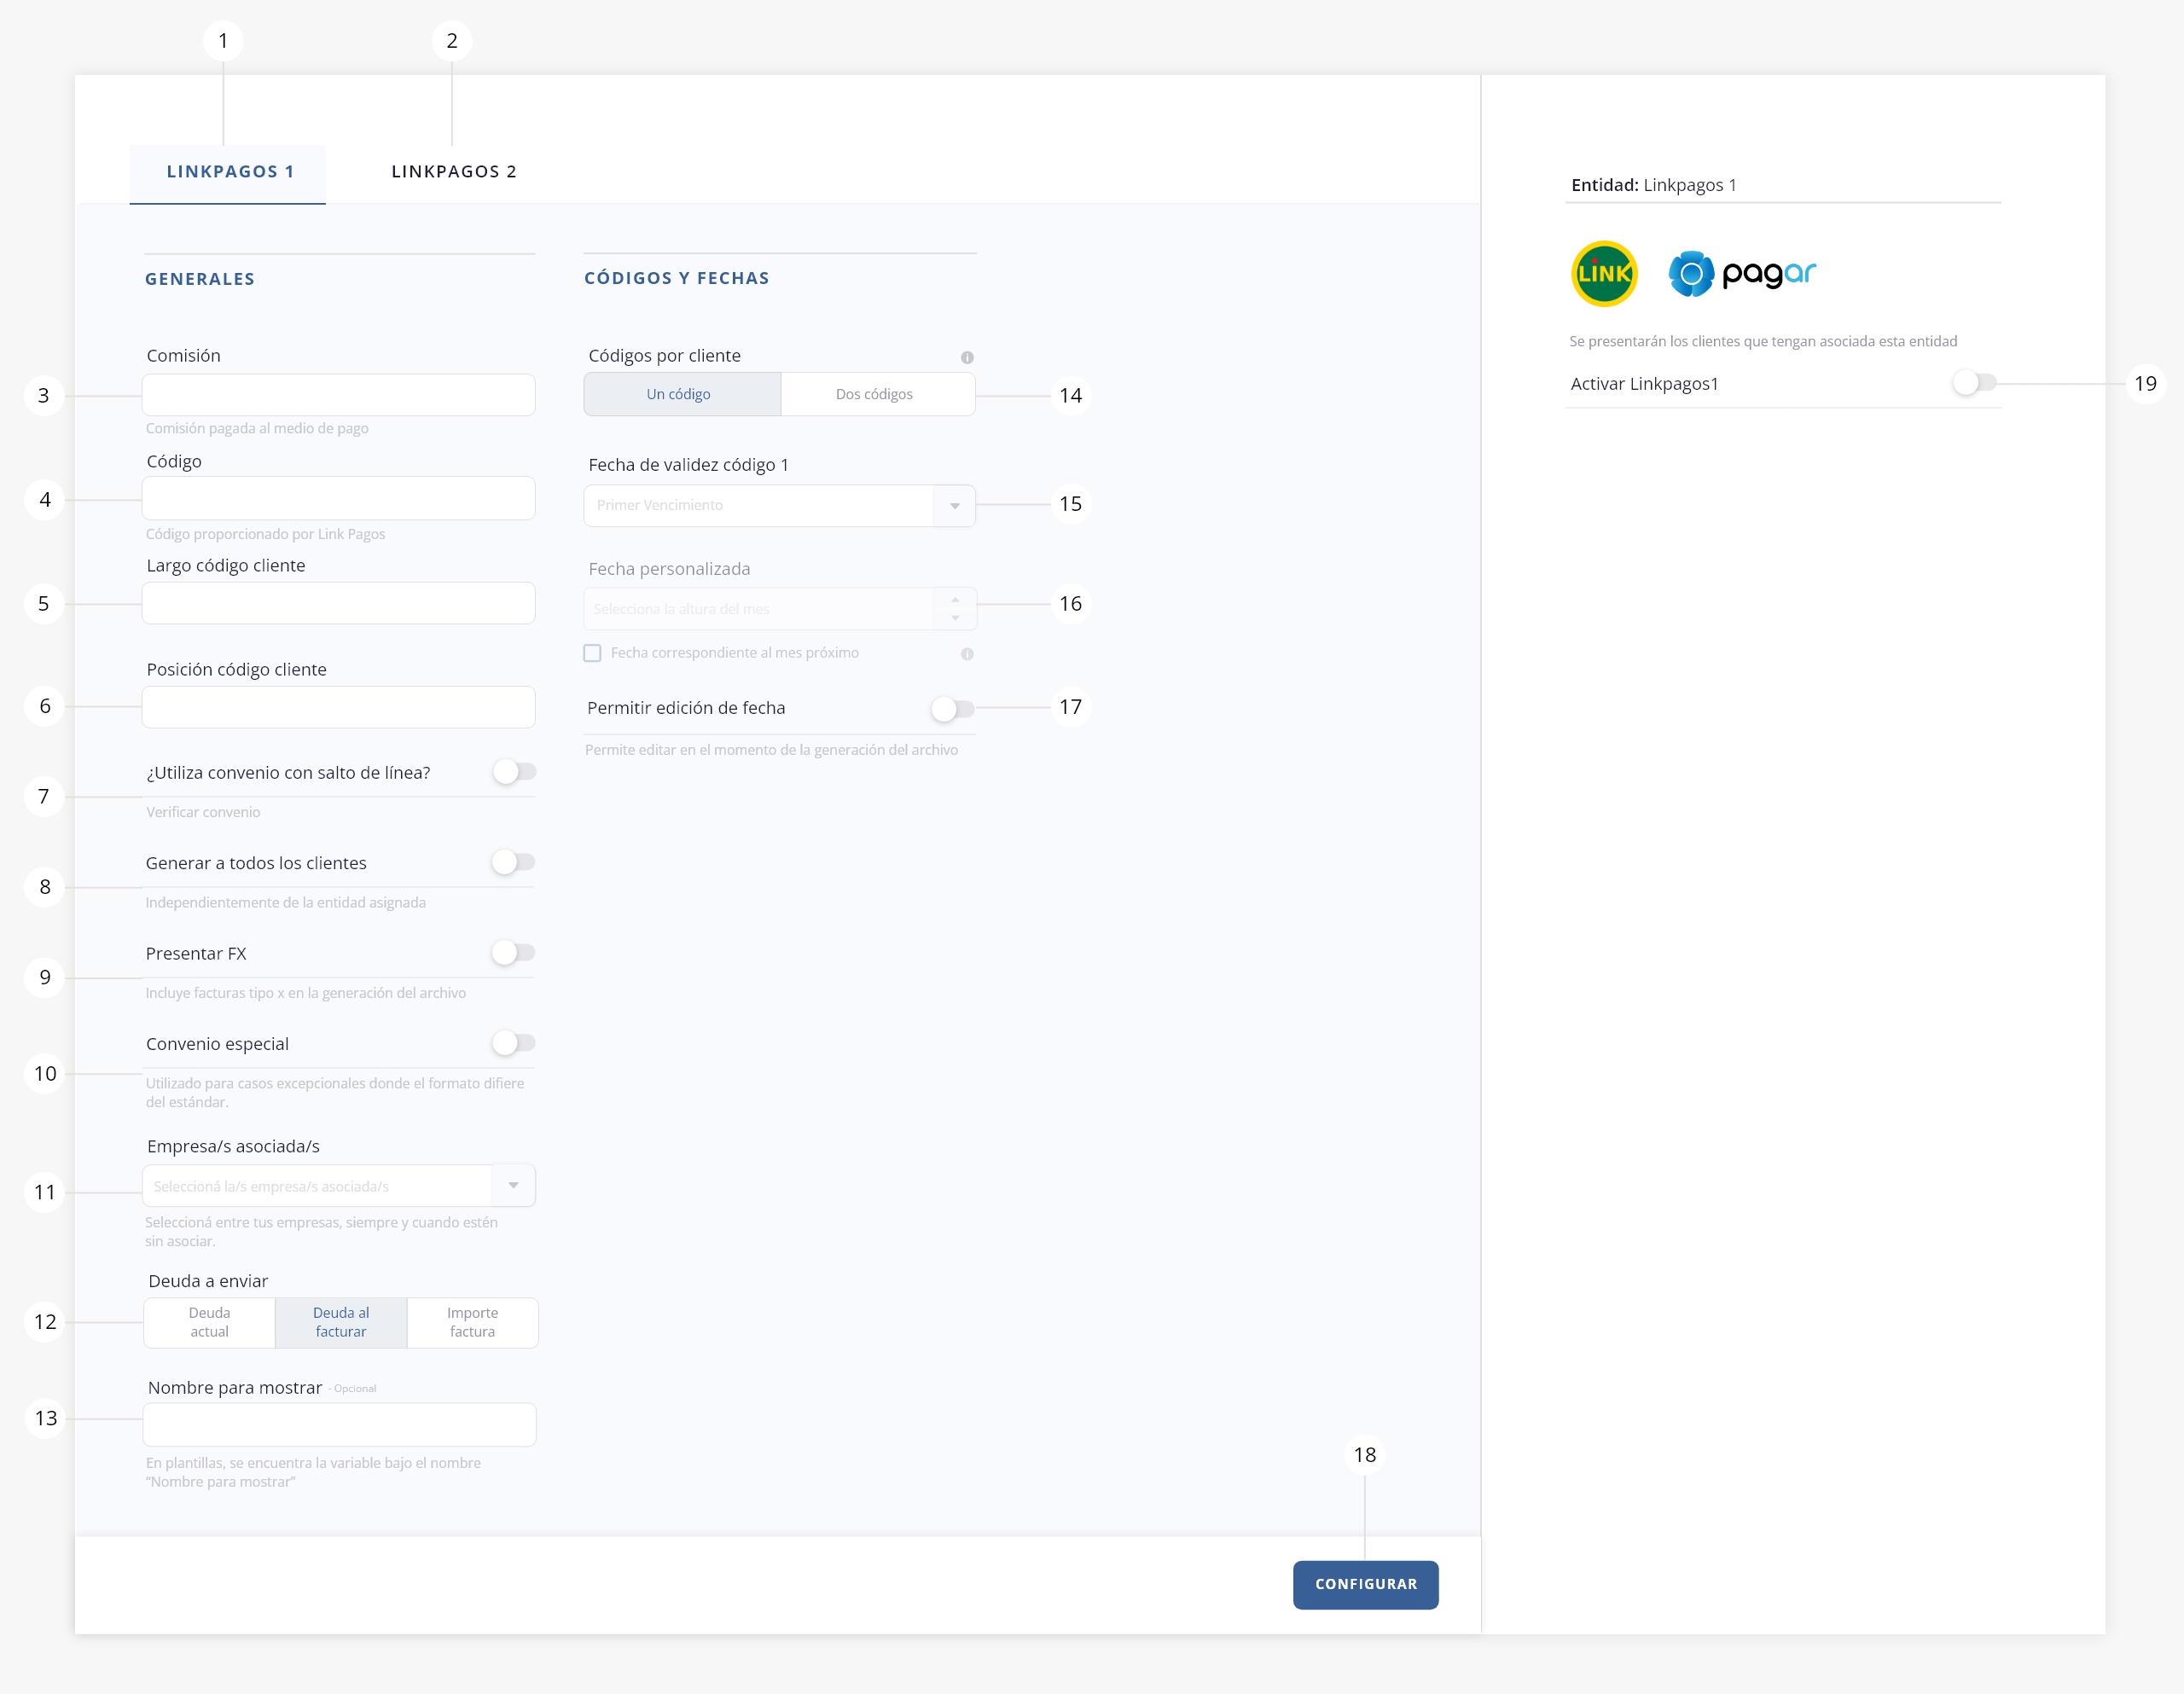Screen dimensions: 2184x1694
Task: Open Fecha de validez código 1 dropdown
Action: coord(954,506)
